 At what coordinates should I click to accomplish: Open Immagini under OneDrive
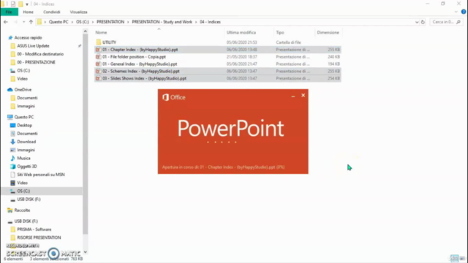(26, 106)
